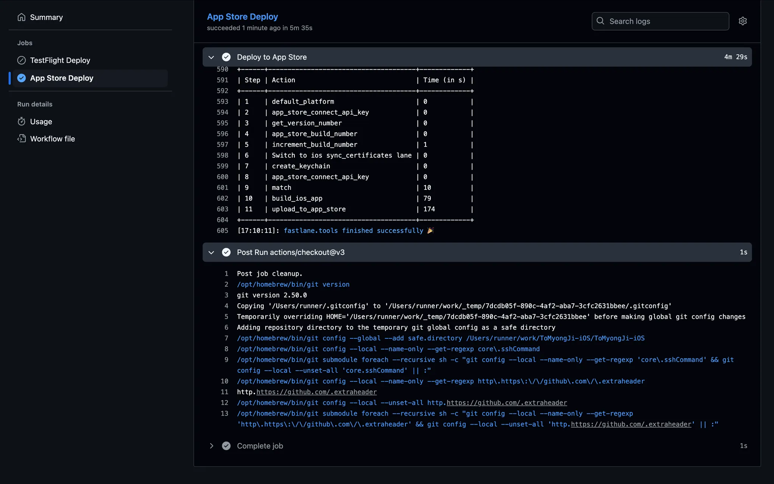Collapse Post Run actions/checkout@v3 step
The width and height of the screenshot is (774, 484).
pyautogui.click(x=211, y=252)
